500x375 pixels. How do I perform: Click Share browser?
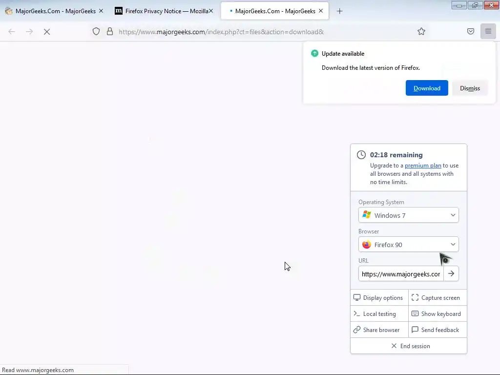(379, 330)
